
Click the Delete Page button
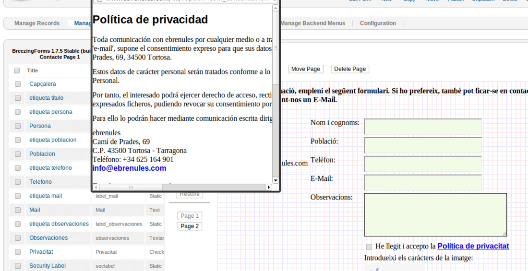point(350,69)
